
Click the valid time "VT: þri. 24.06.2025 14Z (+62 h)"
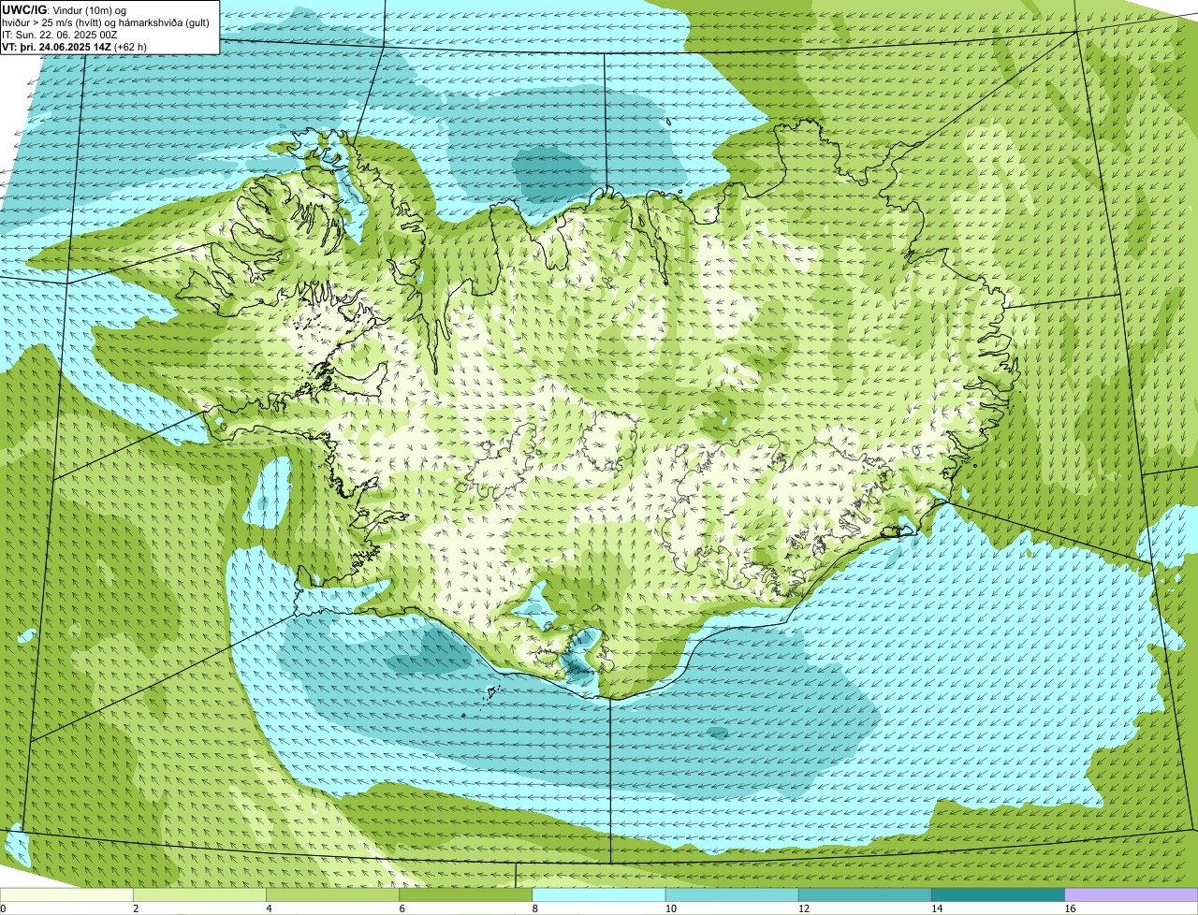[75, 47]
